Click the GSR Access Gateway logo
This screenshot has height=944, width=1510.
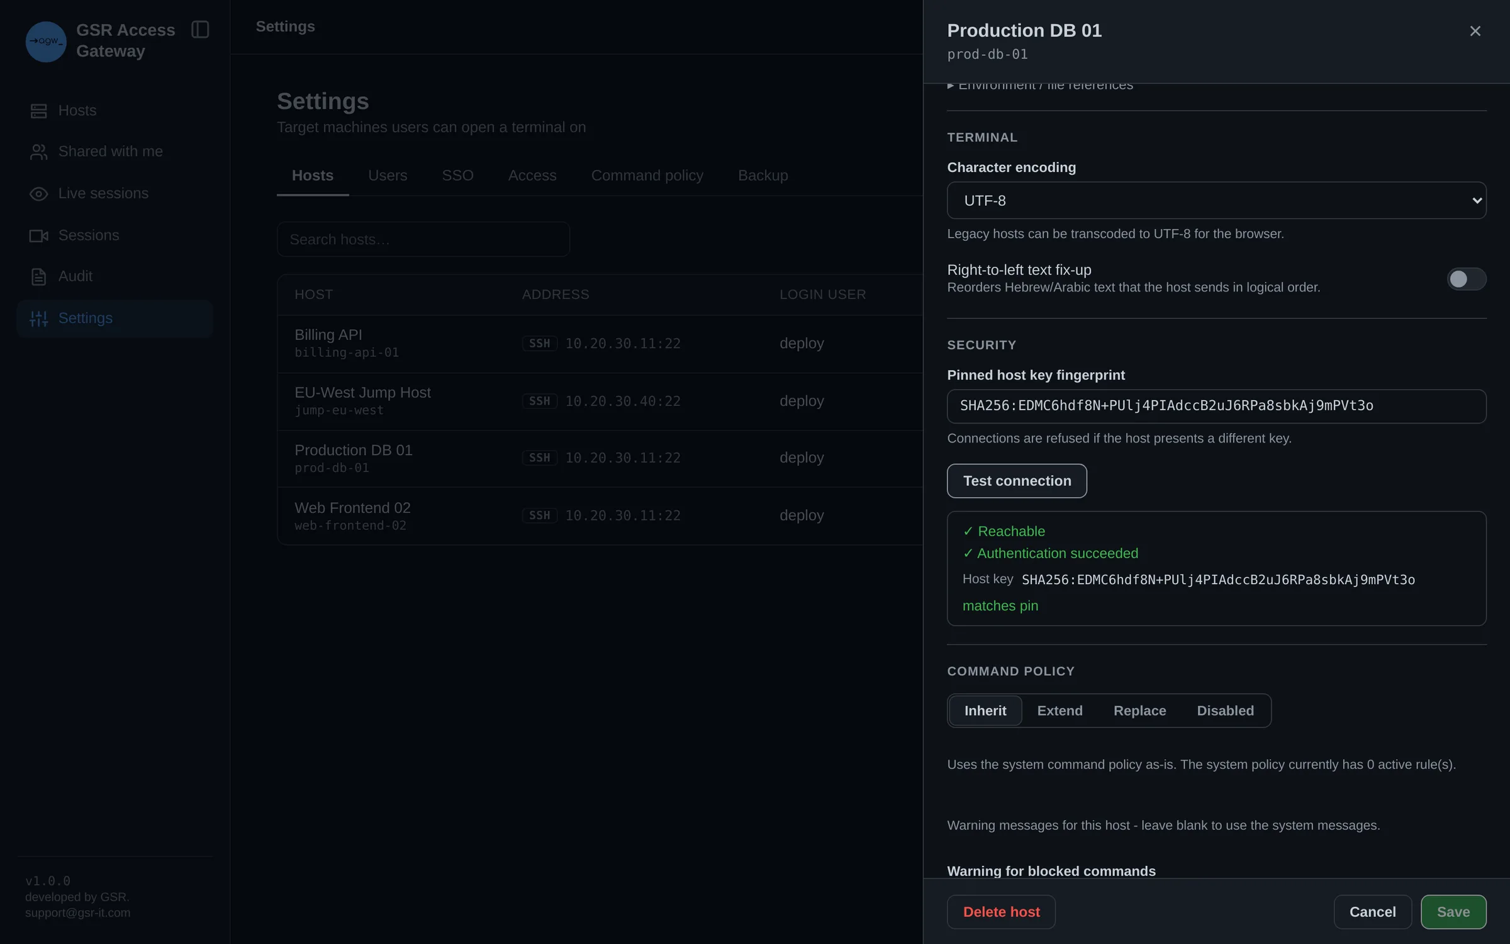45,42
